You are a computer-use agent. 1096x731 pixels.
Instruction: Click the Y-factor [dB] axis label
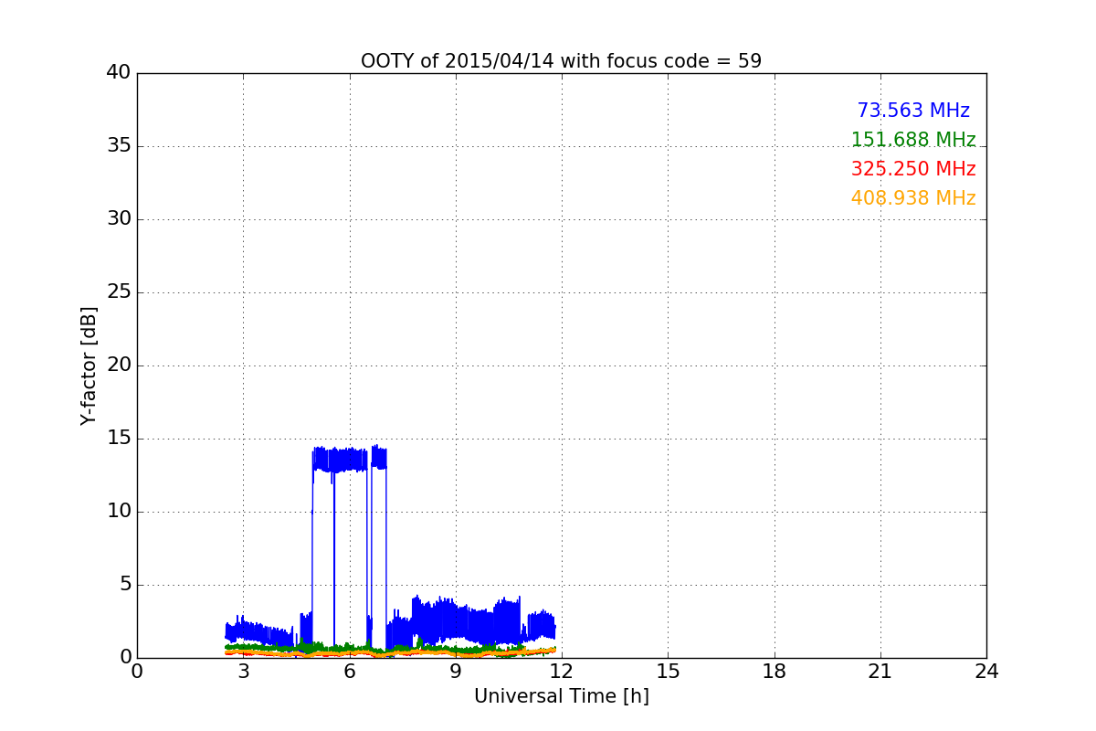(88, 365)
